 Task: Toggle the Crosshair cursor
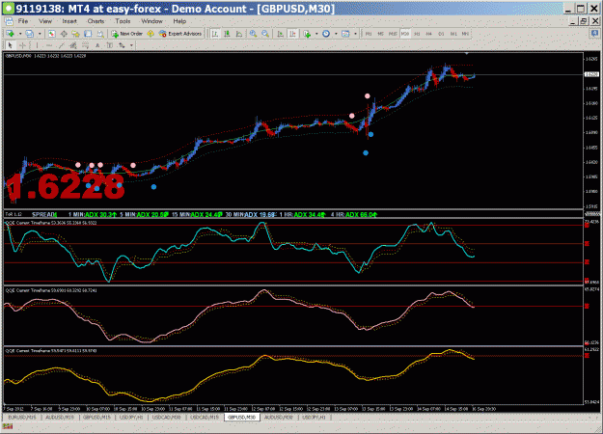23,45
